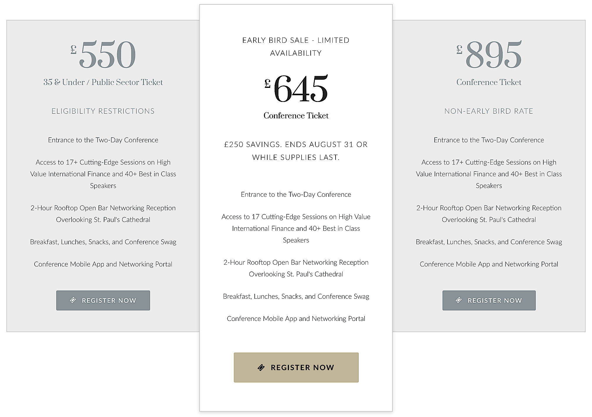592x417 pixels.
Task: Click the £895 price heading
Action: tap(489, 55)
